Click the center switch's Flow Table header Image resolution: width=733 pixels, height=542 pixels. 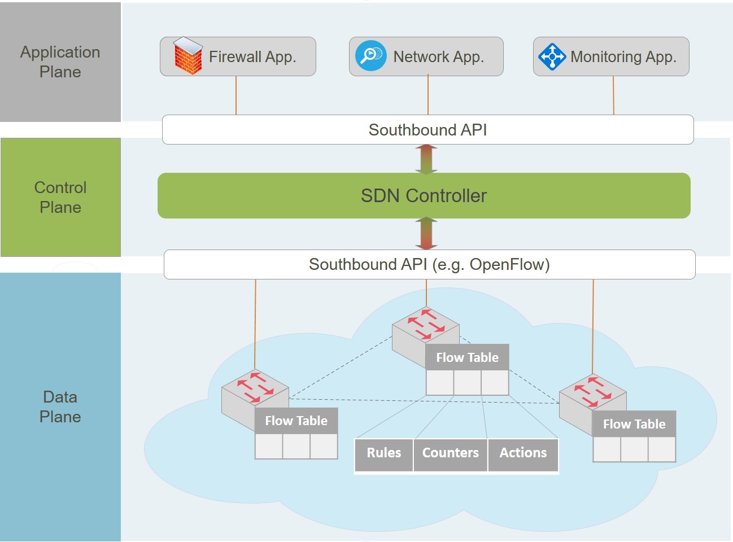coord(468,357)
